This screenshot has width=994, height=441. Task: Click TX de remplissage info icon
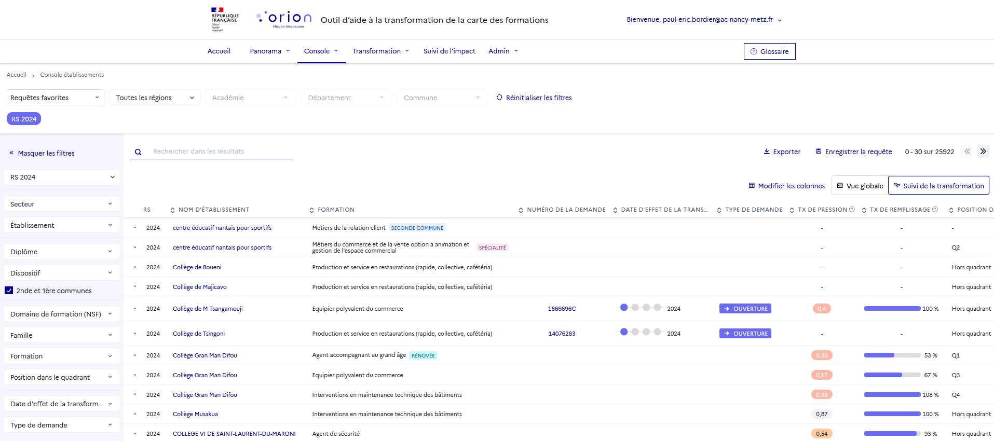coord(935,210)
